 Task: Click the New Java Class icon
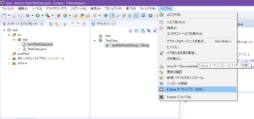[x=65, y=15]
